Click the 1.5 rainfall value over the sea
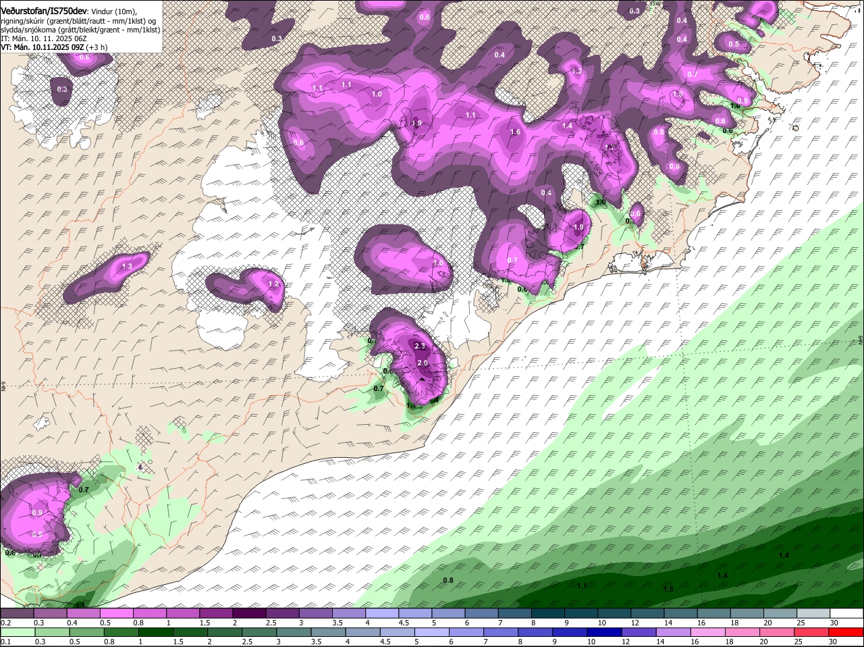The width and height of the screenshot is (864, 647). click(x=668, y=590)
